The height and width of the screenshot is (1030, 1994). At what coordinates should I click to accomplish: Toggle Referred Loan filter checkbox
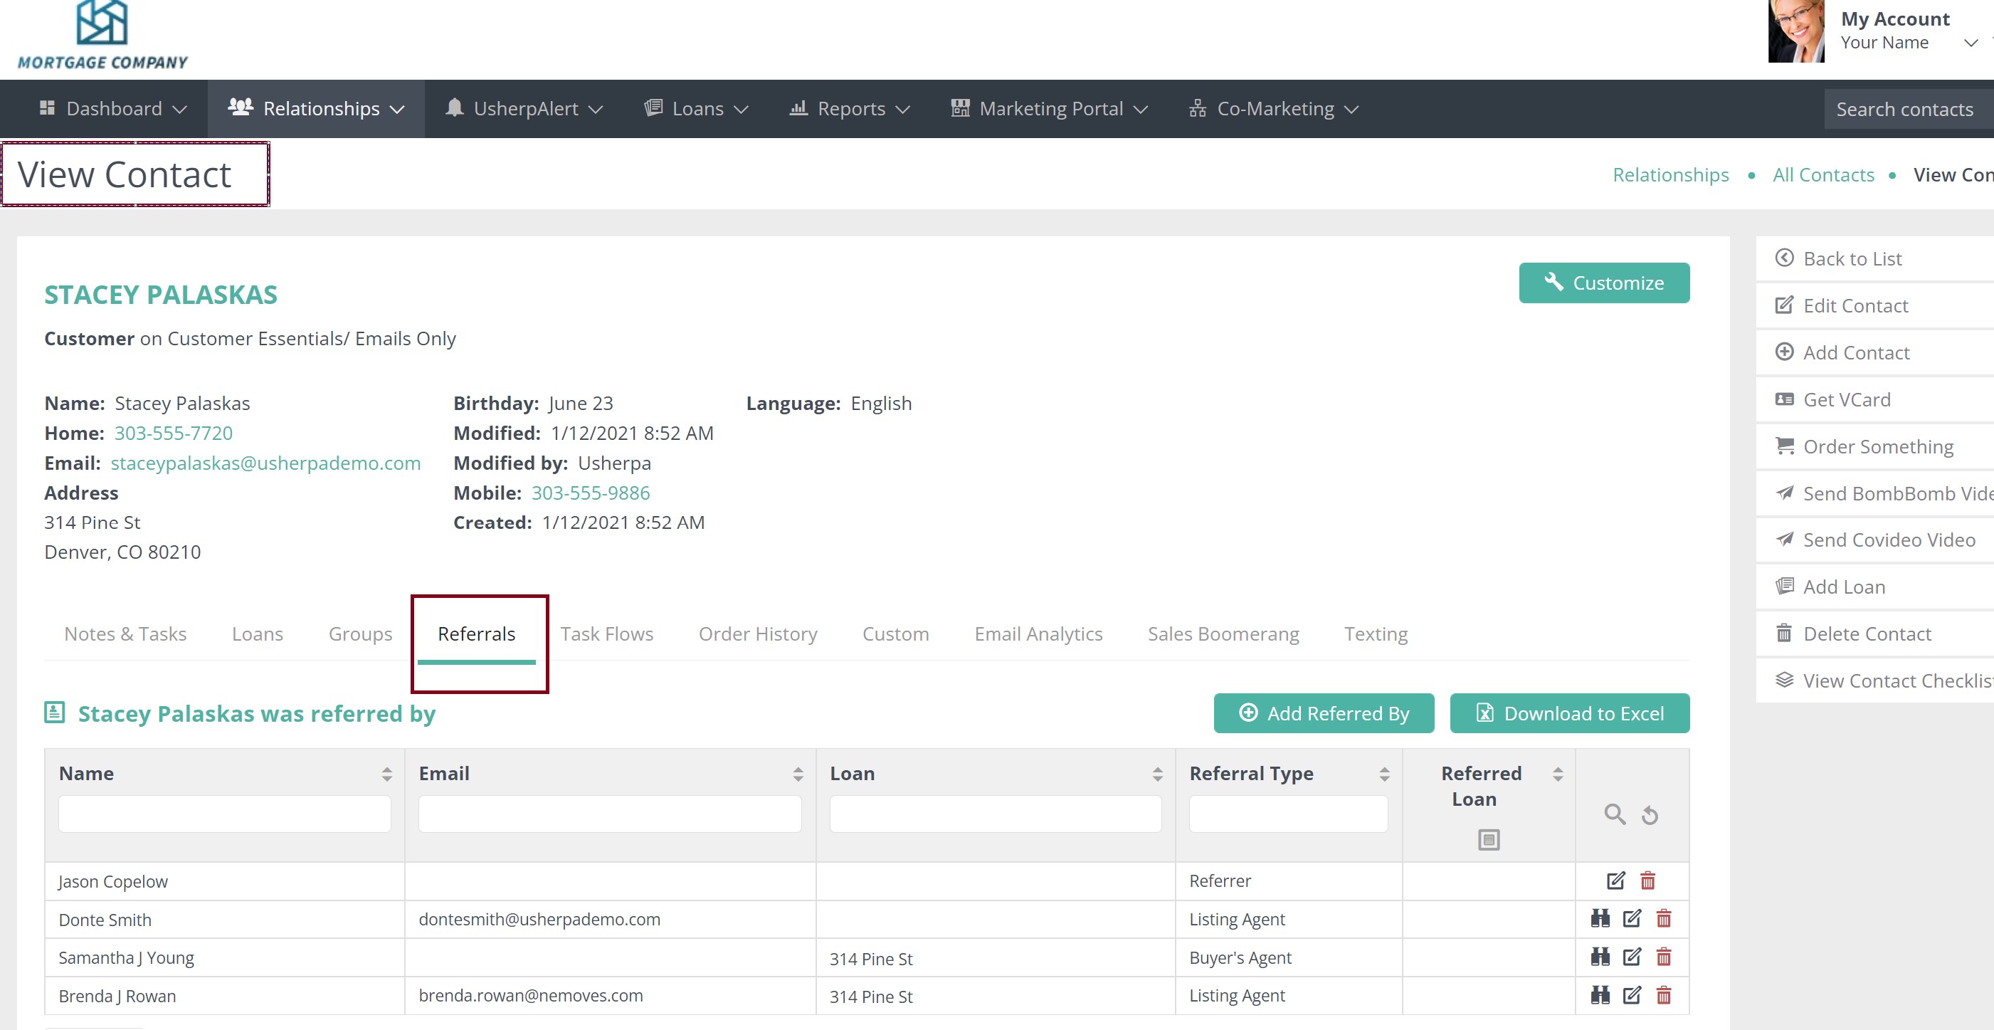(x=1488, y=839)
